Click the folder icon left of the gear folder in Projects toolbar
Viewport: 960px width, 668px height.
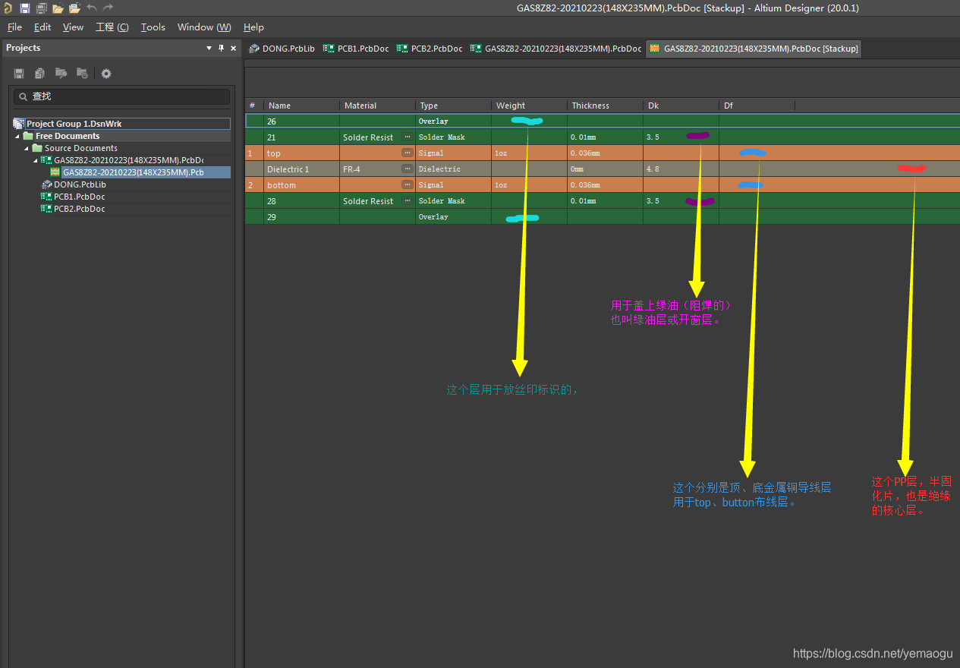[x=61, y=74]
